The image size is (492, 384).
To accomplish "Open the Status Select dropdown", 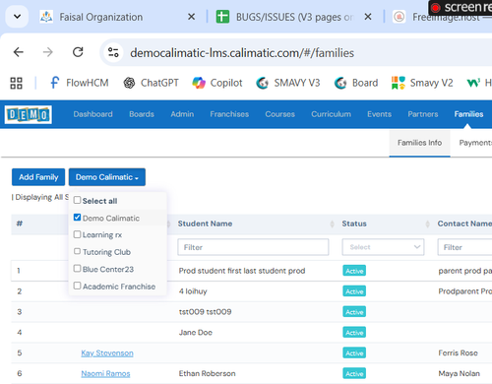I will point(383,247).
